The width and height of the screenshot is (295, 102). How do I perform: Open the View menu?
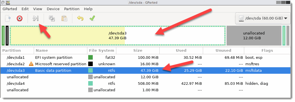click(x=38, y=9)
